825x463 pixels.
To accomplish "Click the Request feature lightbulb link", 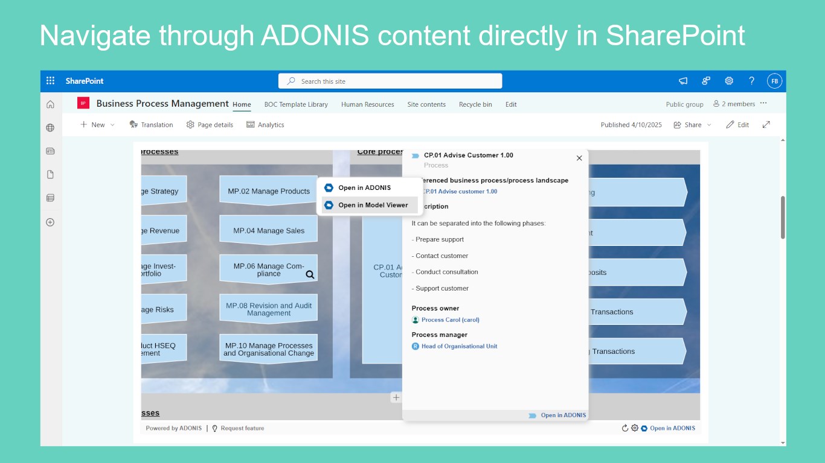I will point(238,428).
